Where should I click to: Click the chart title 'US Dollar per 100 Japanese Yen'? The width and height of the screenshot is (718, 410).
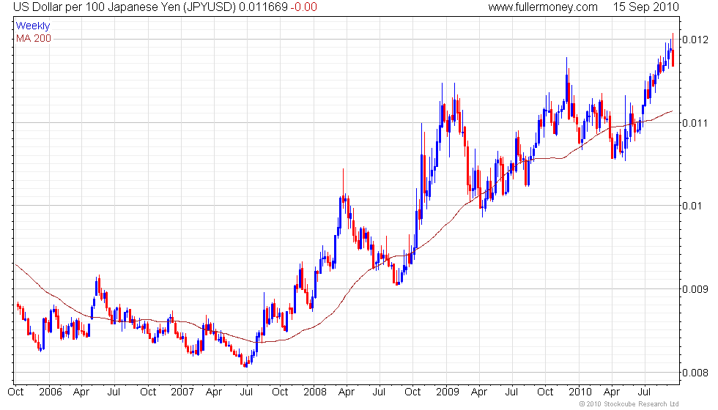96,7
